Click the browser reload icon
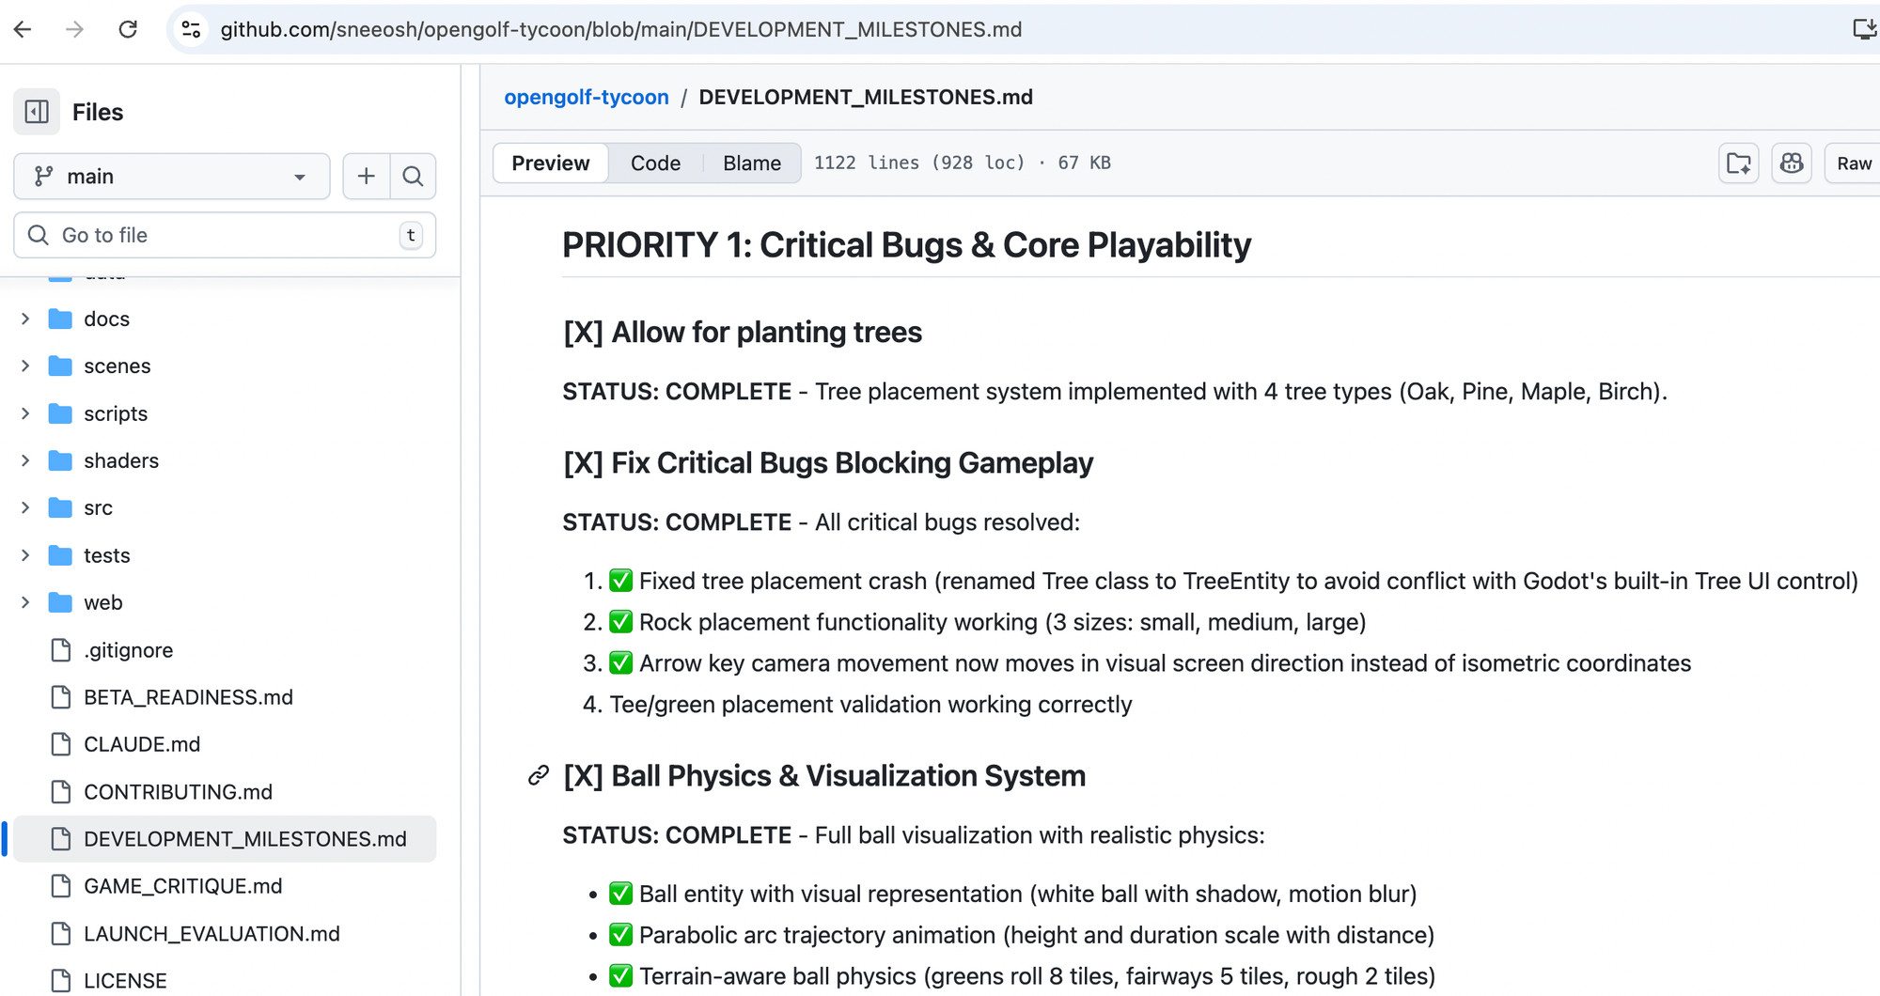1880x996 pixels. point(128,29)
